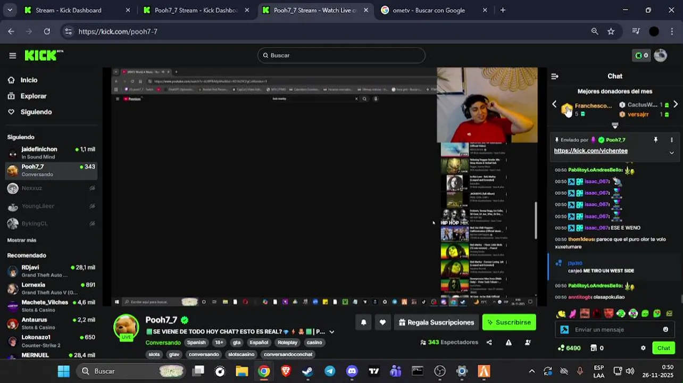The width and height of the screenshot is (683, 383).
Task: Switch to ometv Google search tab
Action: 435,10
